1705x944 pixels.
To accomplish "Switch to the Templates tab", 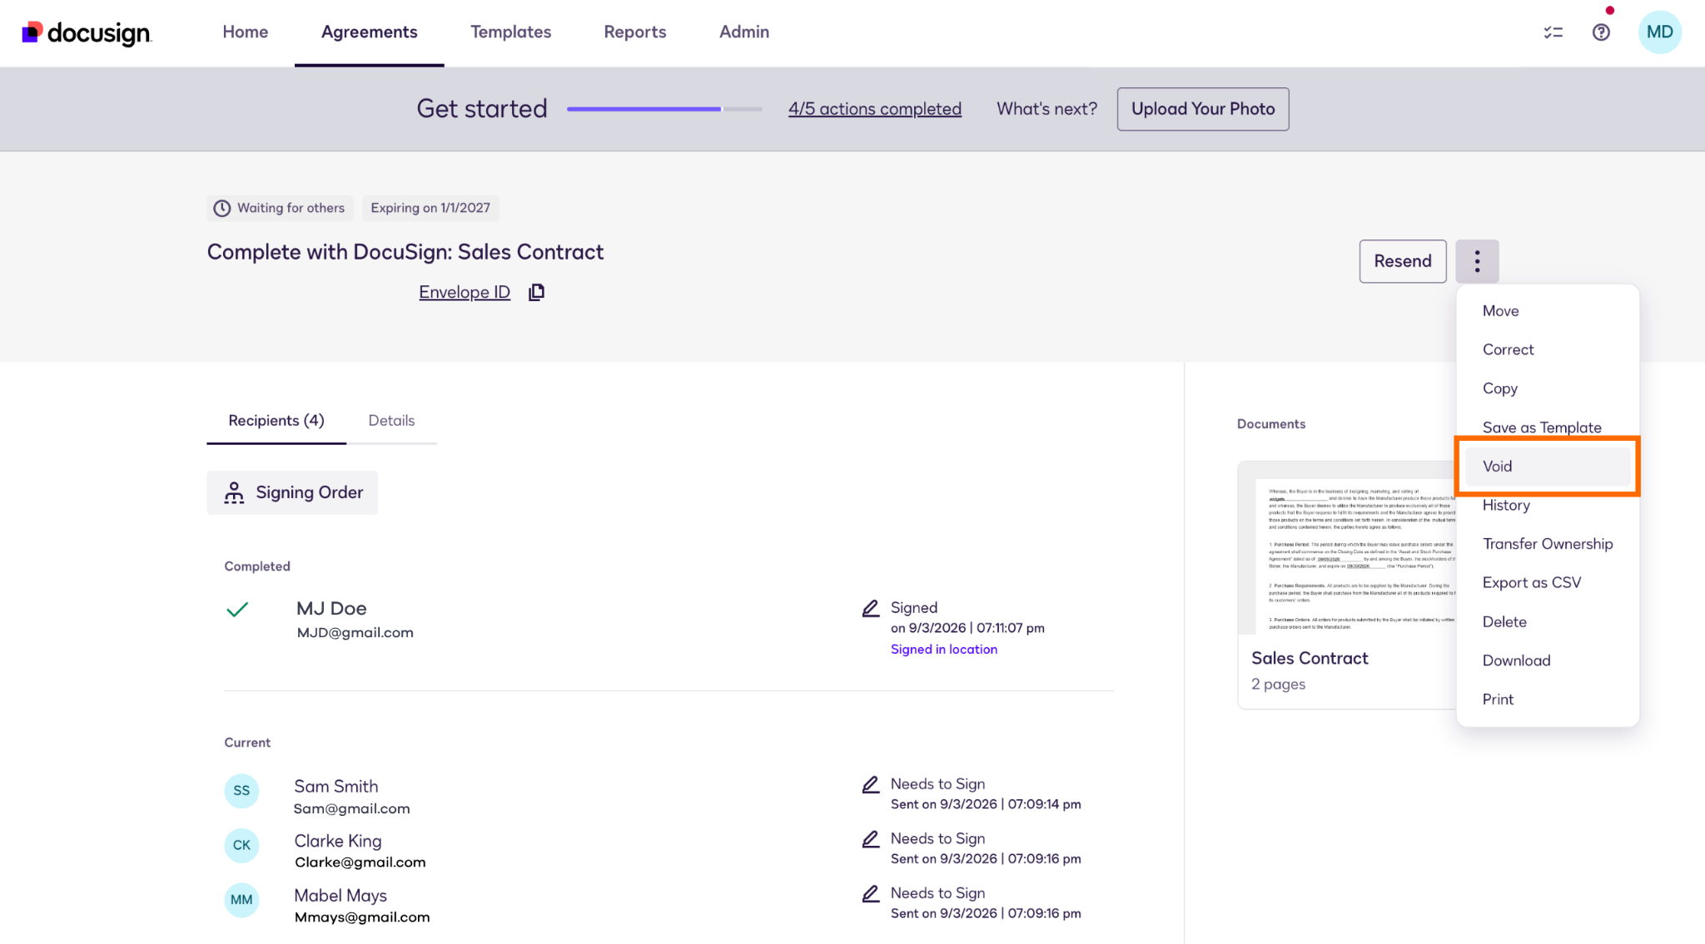I will [510, 32].
